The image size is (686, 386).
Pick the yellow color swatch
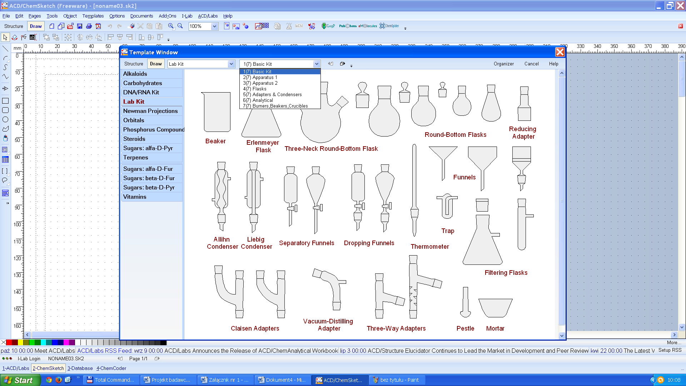[x=20, y=342]
